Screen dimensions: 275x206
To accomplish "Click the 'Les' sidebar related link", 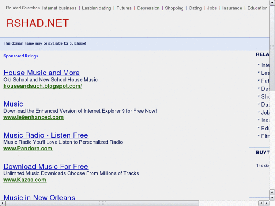I will (x=265, y=73).
